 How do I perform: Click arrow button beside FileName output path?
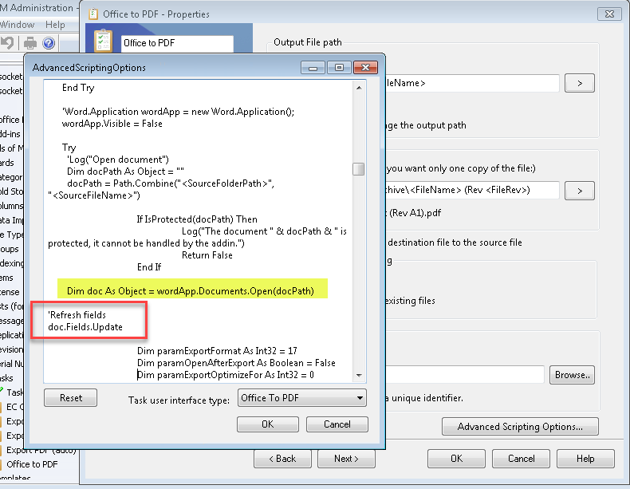click(580, 83)
